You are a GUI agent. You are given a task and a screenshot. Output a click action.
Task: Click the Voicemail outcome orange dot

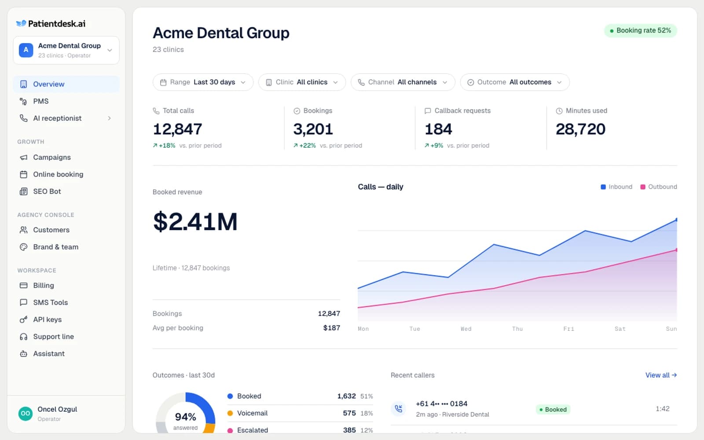pyautogui.click(x=230, y=414)
